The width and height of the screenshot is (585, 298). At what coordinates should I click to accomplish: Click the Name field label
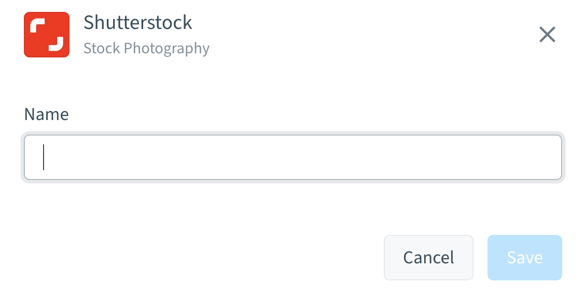(x=46, y=114)
